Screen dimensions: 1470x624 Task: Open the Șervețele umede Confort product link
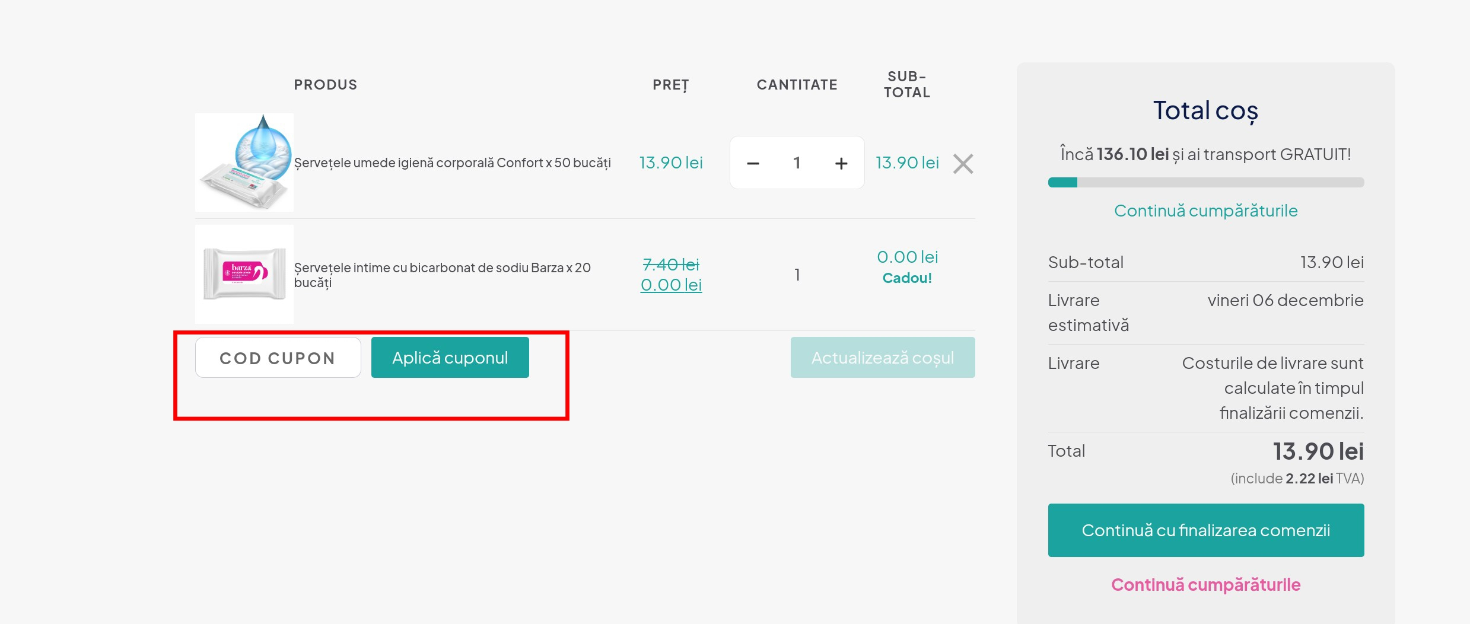[x=452, y=163]
